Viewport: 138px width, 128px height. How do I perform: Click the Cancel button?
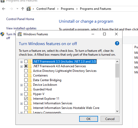[110, 119]
